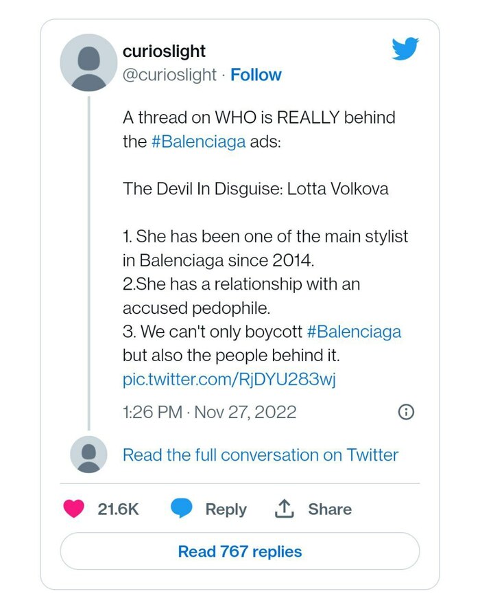
Task: Open the curioslight display name
Action: 164,51
